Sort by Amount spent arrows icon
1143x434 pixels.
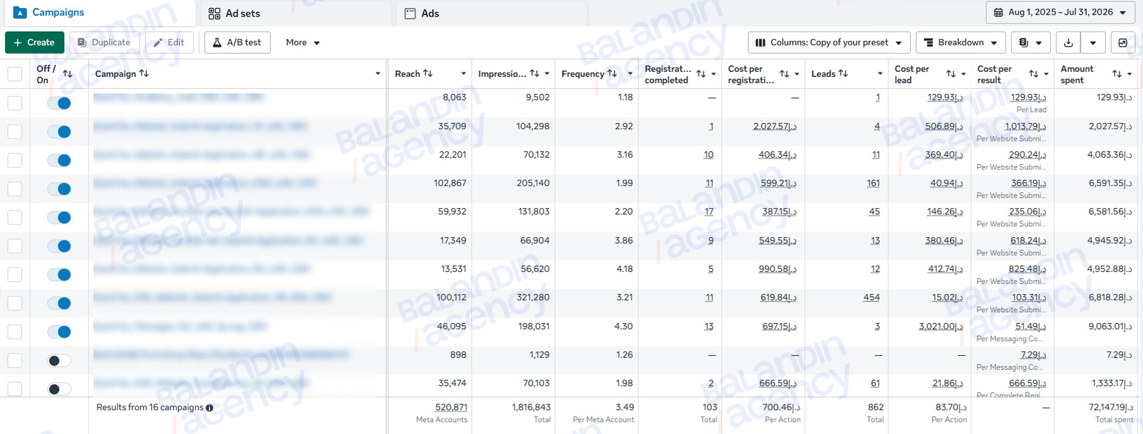1117,74
